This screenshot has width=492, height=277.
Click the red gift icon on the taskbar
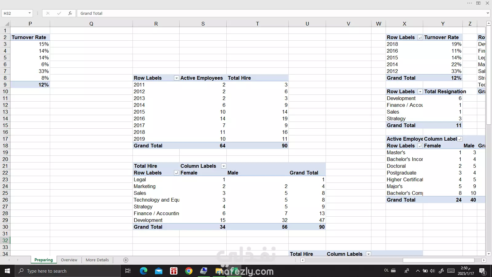(174, 271)
